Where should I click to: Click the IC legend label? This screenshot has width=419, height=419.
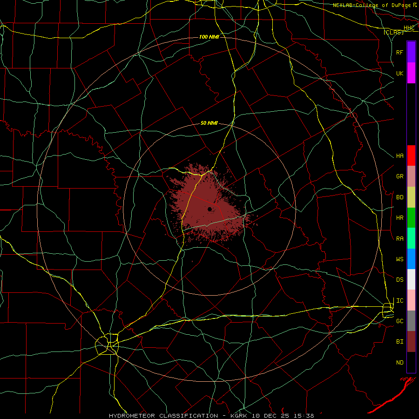click(x=399, y=301)
